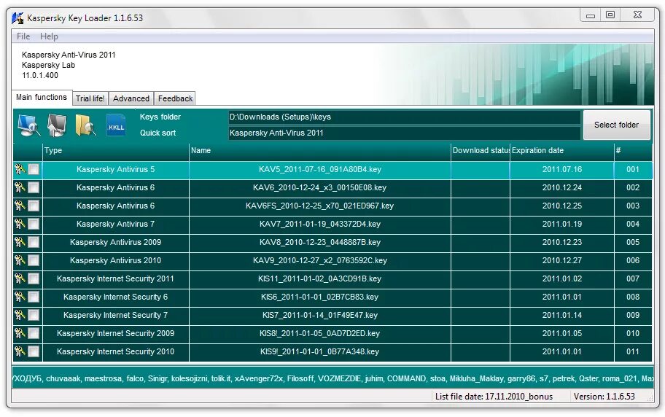665x417 pixels.
Task: Sort by Download status column header
Action: [x=480, y=151]
